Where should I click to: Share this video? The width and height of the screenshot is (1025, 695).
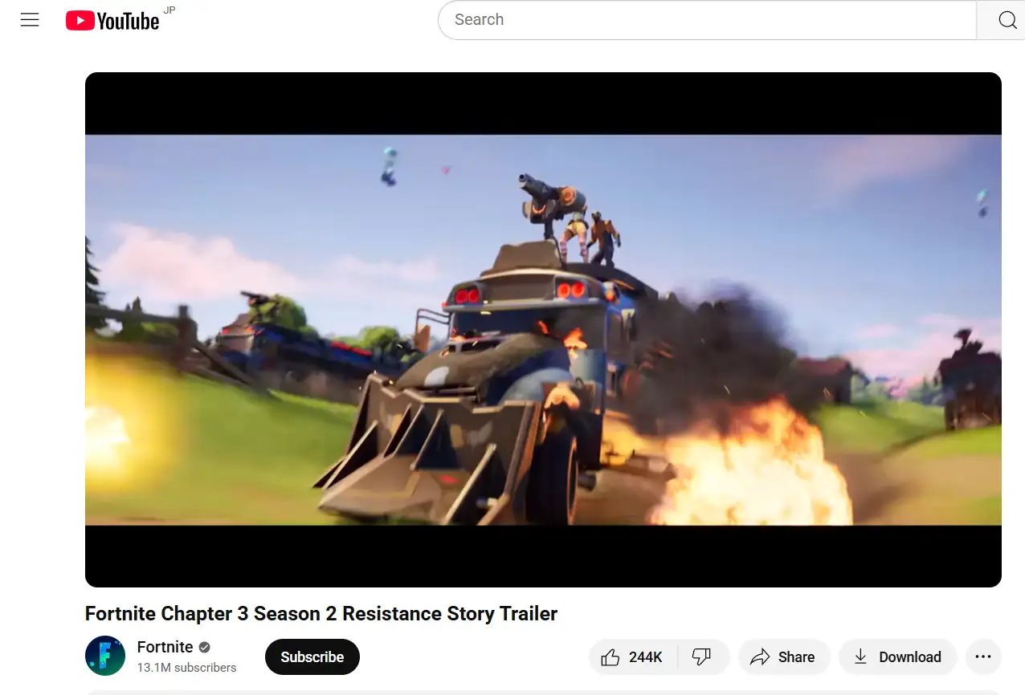pyautogui.click(x=783, y=657)
